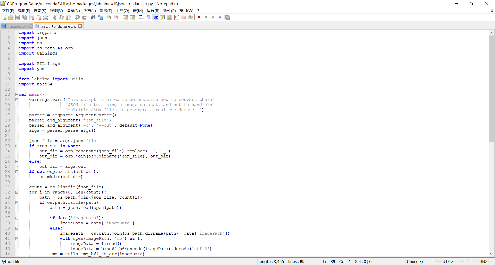This screenshot has height=265, width=495.
Task: Click the Open file folder icon
Action: (11, 17)
